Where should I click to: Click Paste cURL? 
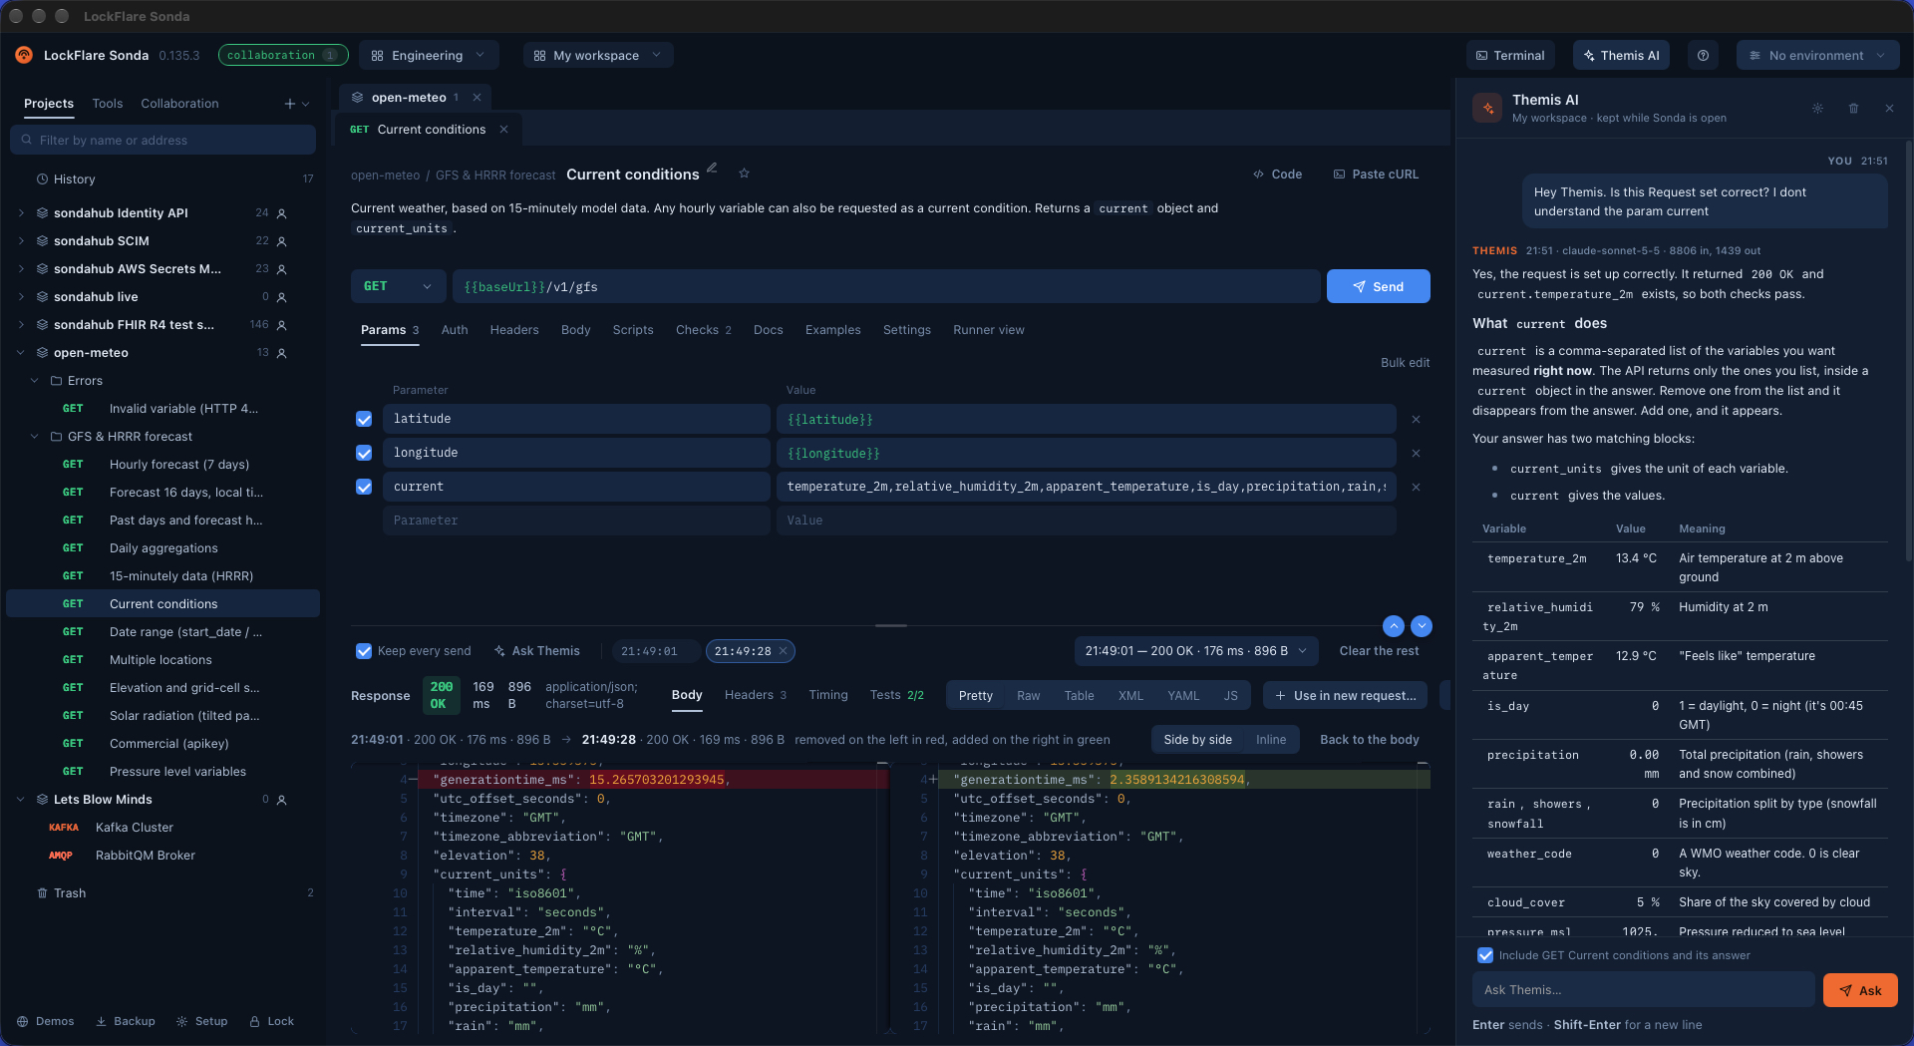coord(1376,174)
